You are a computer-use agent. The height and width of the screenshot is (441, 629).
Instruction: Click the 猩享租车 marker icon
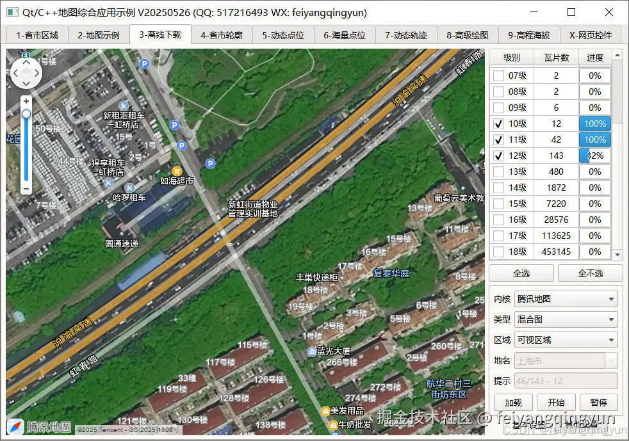click(108, 183)
